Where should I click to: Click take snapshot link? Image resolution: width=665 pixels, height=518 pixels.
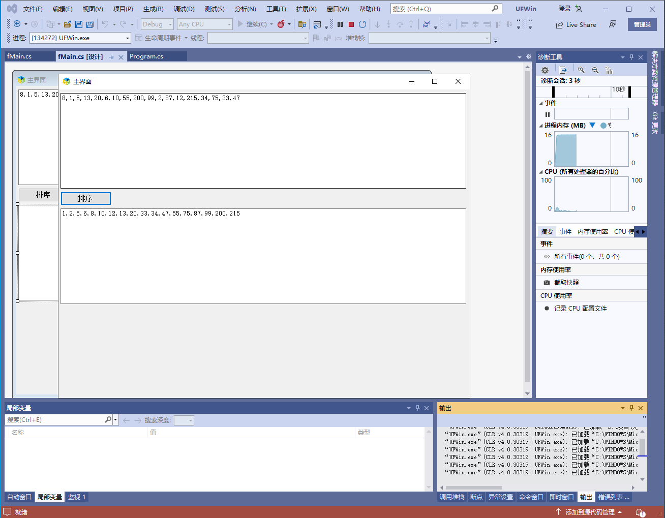[566, 283]
